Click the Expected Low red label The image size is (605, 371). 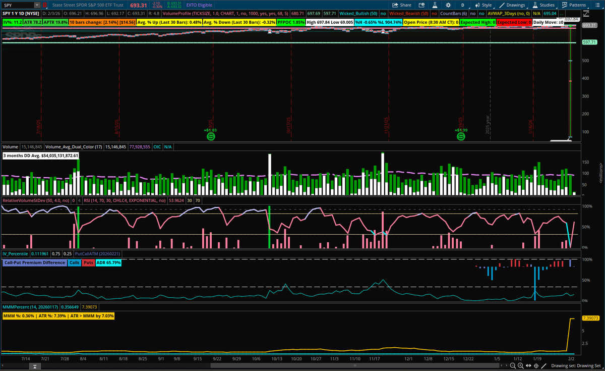click(x=514, y=23)
